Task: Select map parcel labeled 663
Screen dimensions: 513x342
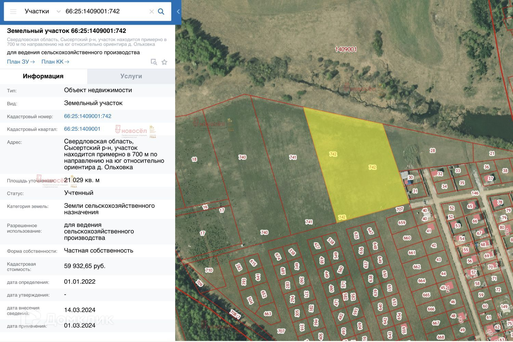Action: tap(268, 314)
